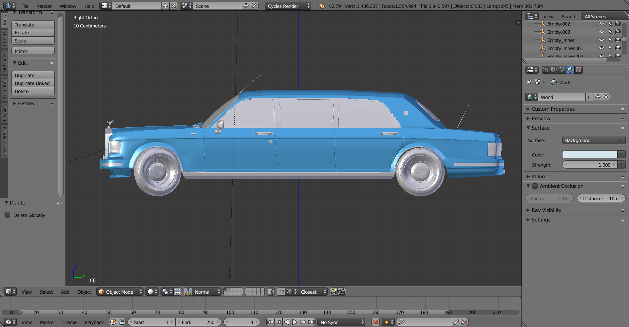The height and width of the screenshot is (327, 629).
Task: Open the Scene properties tab icon
Action: tap(562, 70)
